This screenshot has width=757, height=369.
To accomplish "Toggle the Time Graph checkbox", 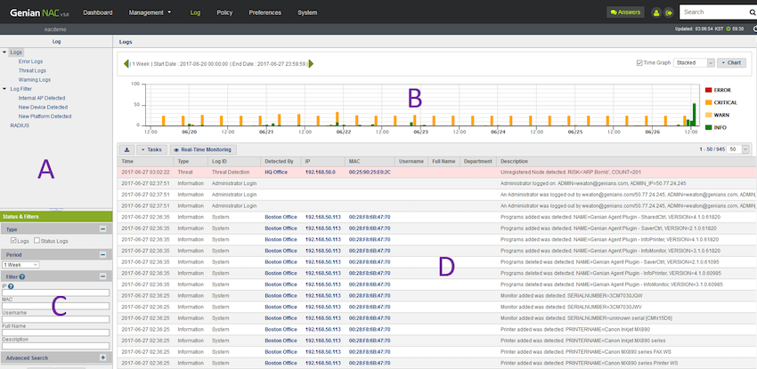I will pyautogui.click(x=639, y=63).
